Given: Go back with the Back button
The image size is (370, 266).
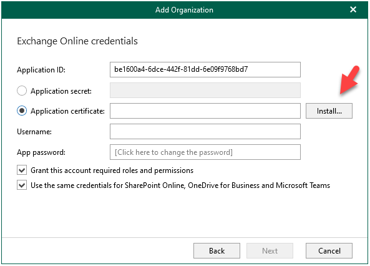Looking at the screenshot, I should [x=217, y=250].
